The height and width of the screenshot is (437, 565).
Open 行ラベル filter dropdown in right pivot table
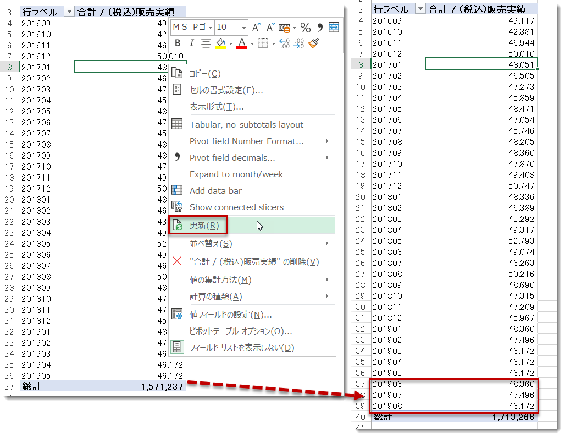(x=420, y=9)
